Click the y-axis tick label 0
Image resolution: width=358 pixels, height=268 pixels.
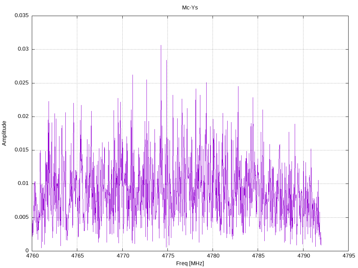27,251
